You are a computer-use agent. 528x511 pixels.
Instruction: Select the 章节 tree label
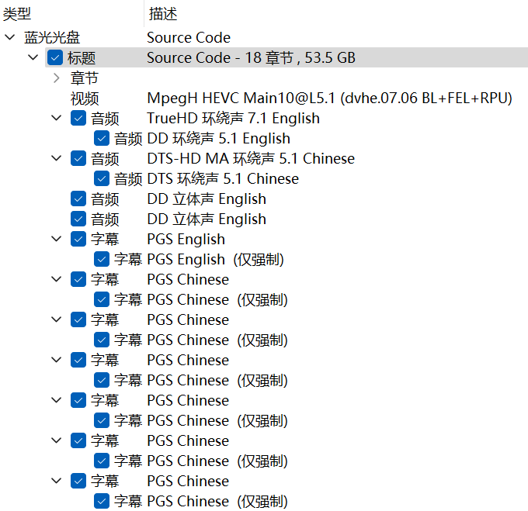pyautogui.click(x=84, y=78)
